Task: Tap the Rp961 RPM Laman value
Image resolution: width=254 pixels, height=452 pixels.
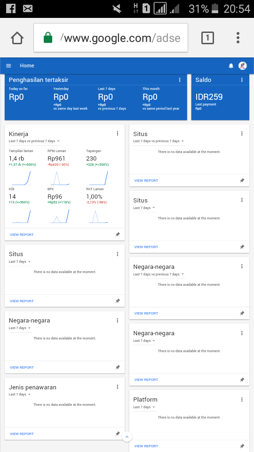Action: point(56,159)
